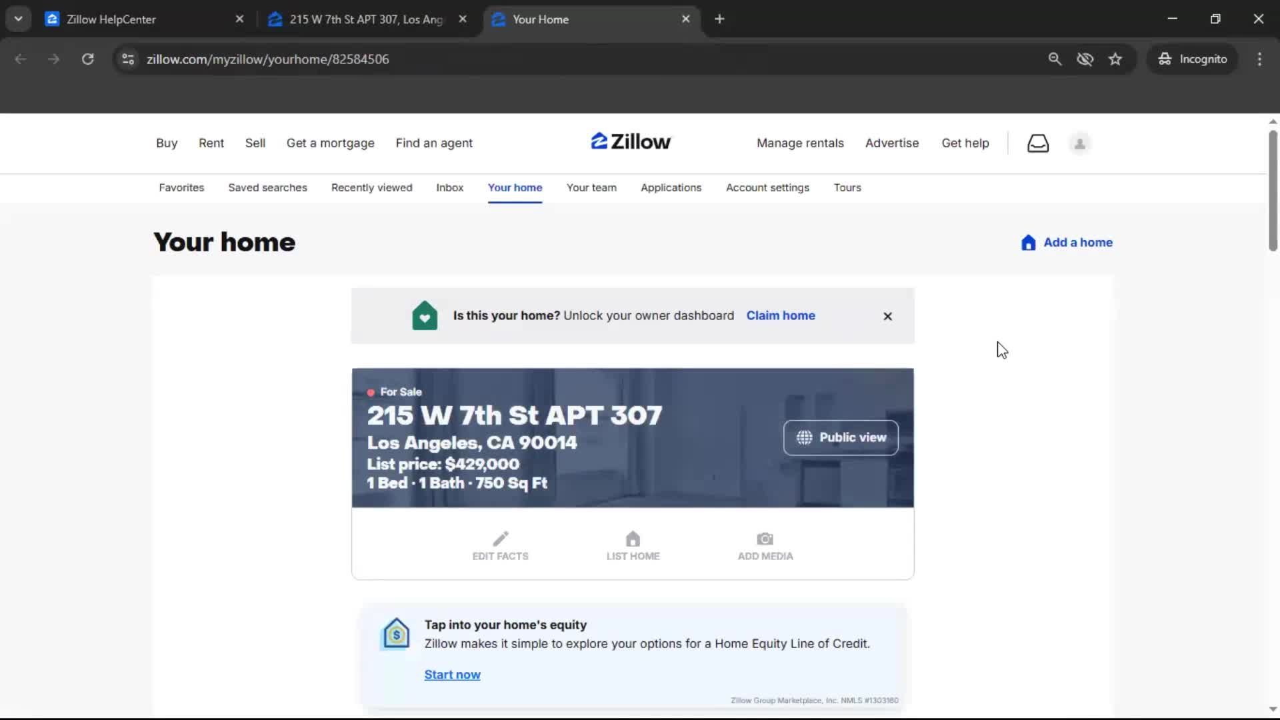The image size is (1280, 720).
Task: Click the page vertical scrollbar thumb
Action: pos(1273,190)
